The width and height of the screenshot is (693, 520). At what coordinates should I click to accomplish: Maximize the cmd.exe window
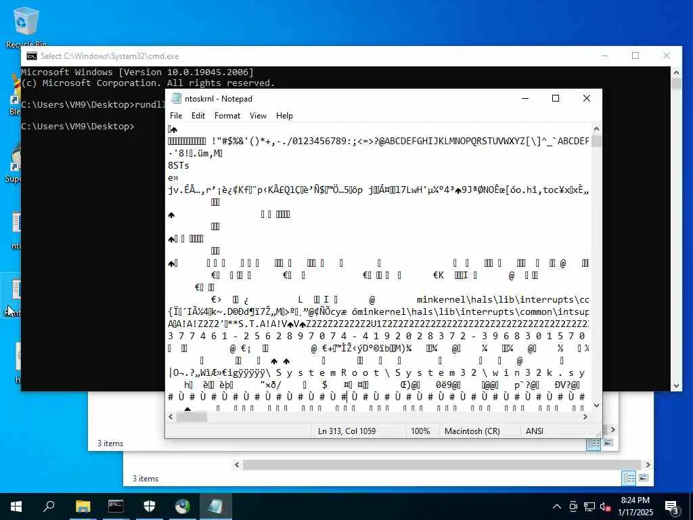coord(635,56)
